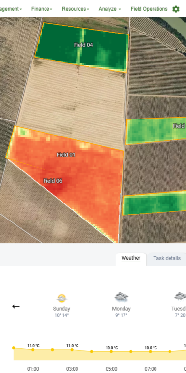Expand the Finance dropdown menu
The height and width of the screenshot is (373, 186).
point(42,9)
